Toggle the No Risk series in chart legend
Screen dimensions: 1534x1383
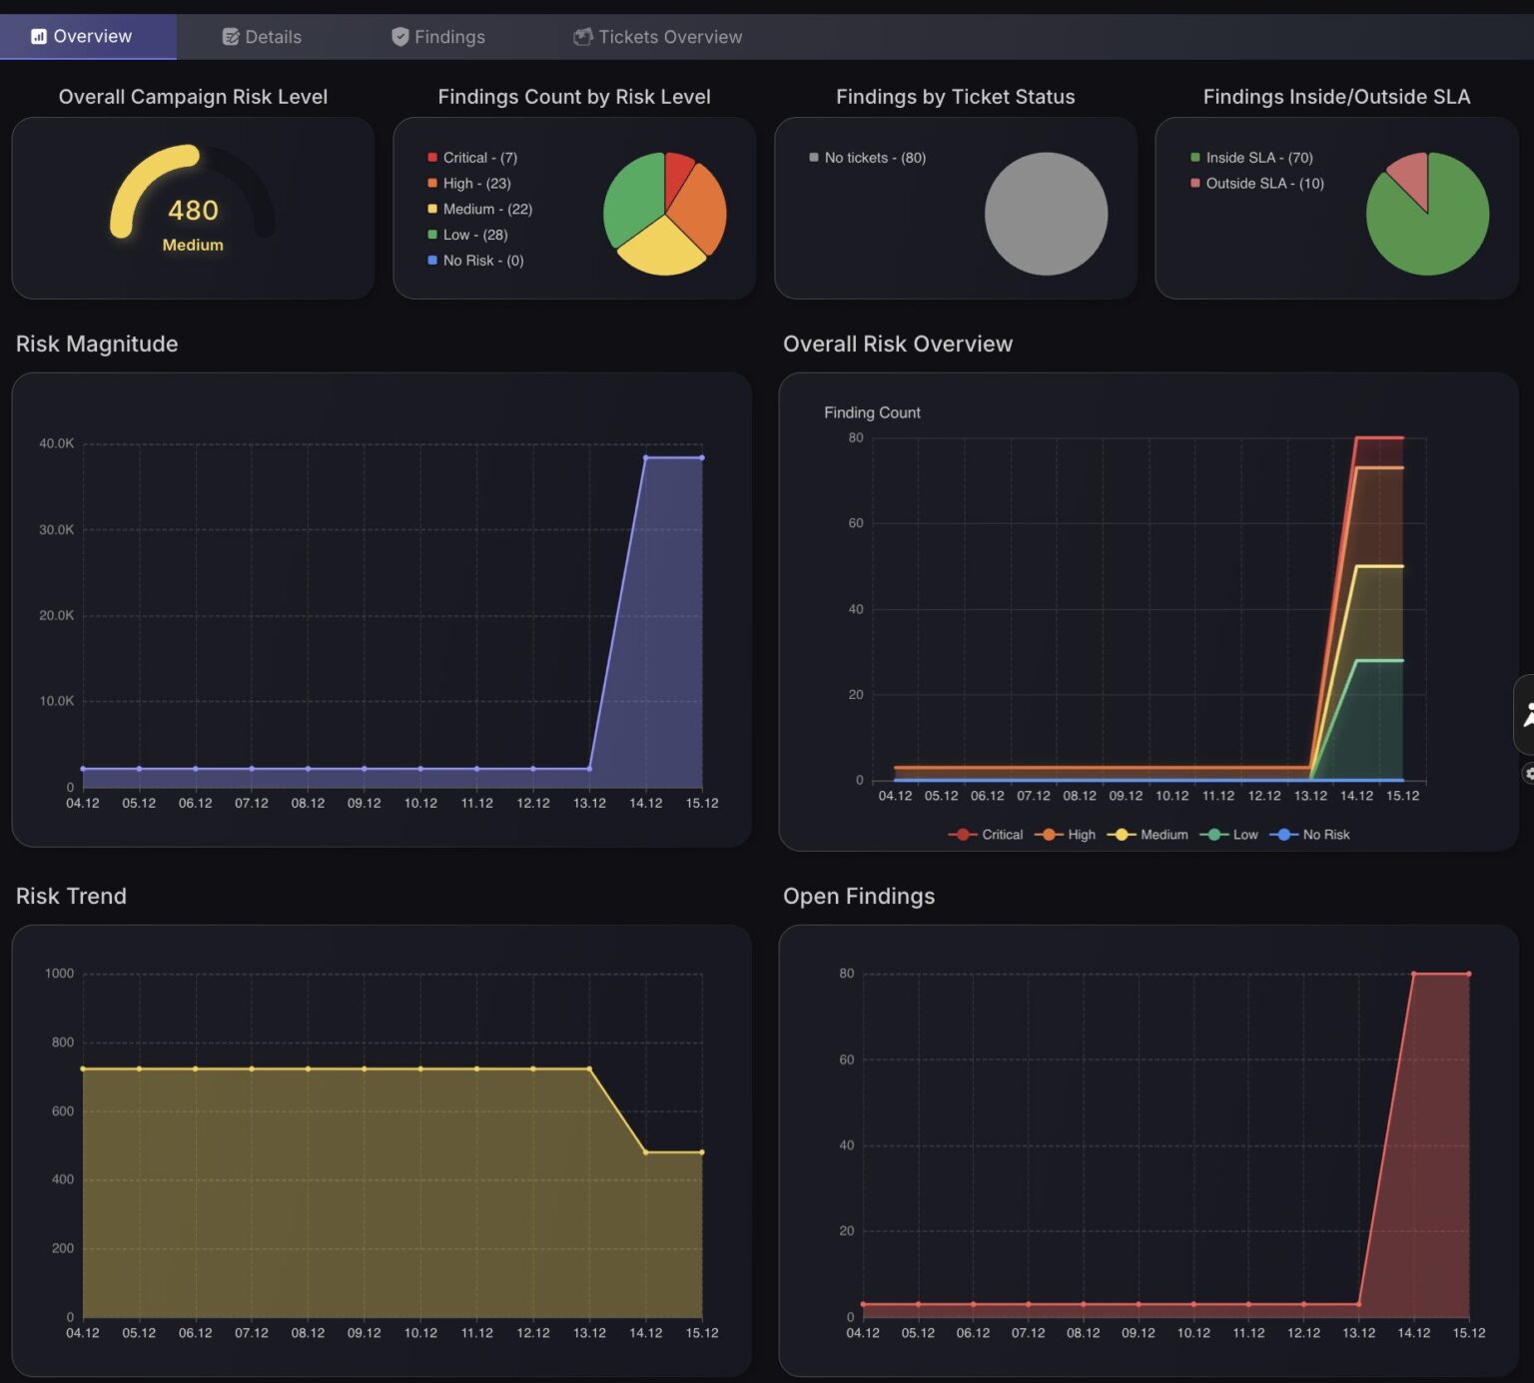point(1309,835)
